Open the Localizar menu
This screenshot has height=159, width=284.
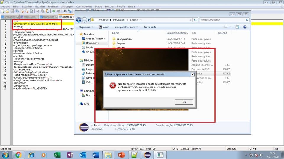tap(27, 6)
